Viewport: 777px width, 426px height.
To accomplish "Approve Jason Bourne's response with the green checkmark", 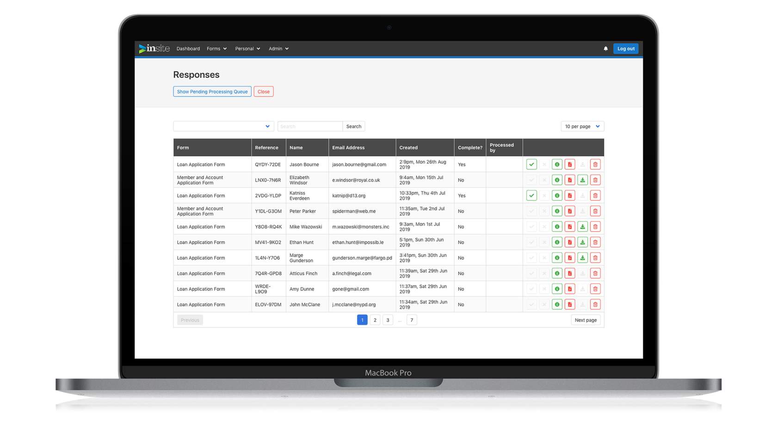I will click(x=531, y=164).
